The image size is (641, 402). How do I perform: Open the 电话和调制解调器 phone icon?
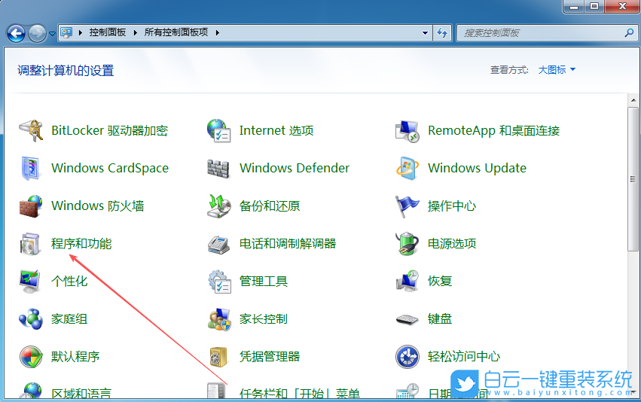(218, 245)
